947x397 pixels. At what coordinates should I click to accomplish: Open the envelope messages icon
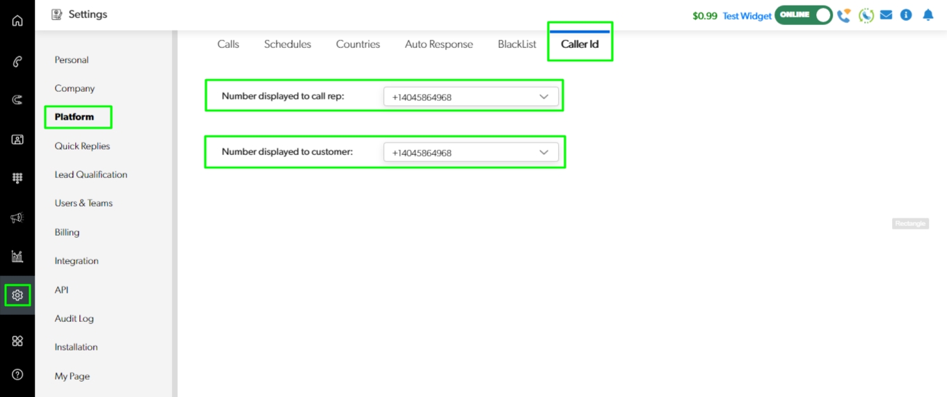pyautogui.click(x=886, y=15)
